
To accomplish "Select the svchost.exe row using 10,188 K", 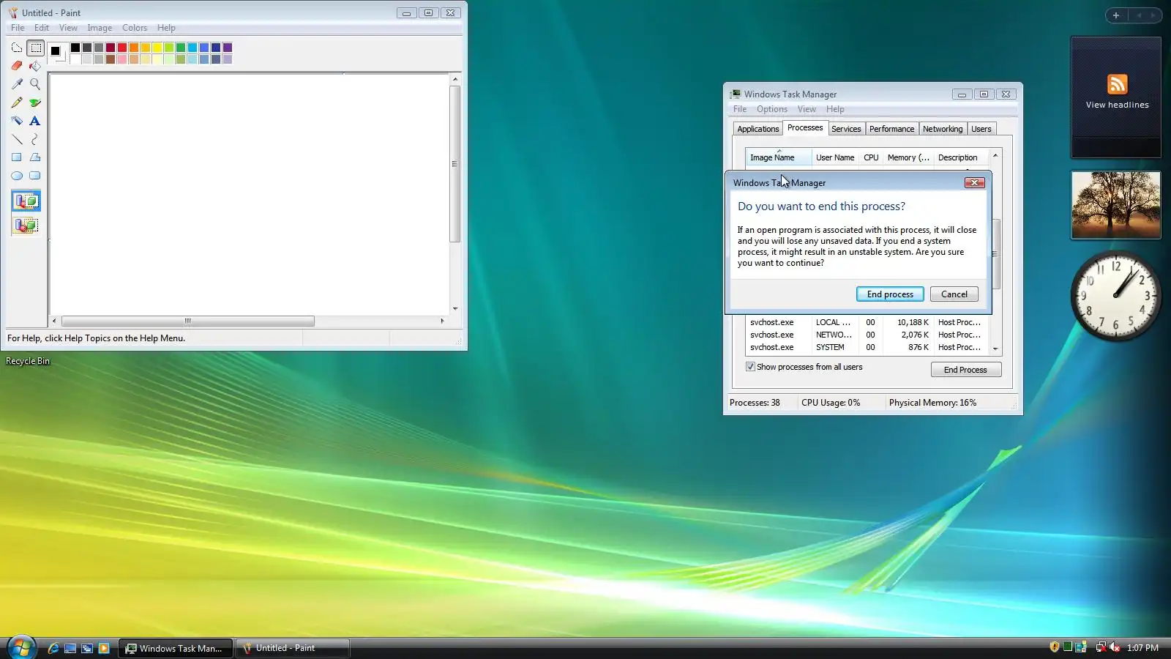I will coord(867,322).
